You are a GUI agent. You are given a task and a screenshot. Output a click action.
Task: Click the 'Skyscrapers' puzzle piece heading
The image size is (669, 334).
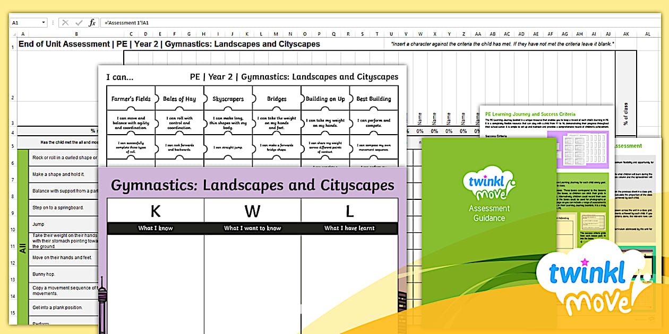coord(228,99)
